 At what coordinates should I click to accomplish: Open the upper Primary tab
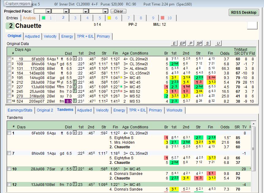point(103,36)
